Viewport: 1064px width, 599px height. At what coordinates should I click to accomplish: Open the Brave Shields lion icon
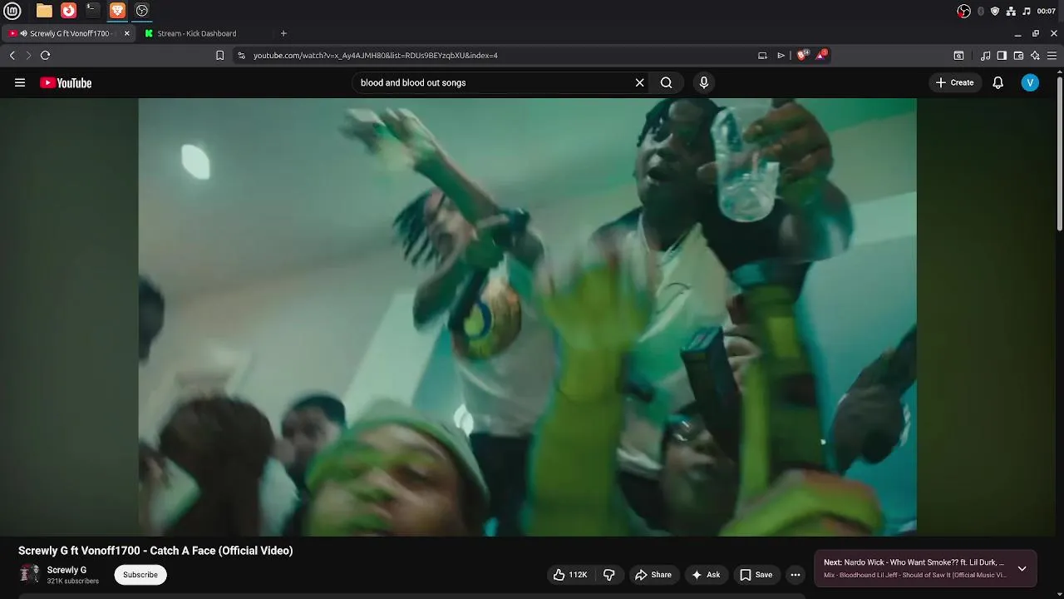(802, 55)
